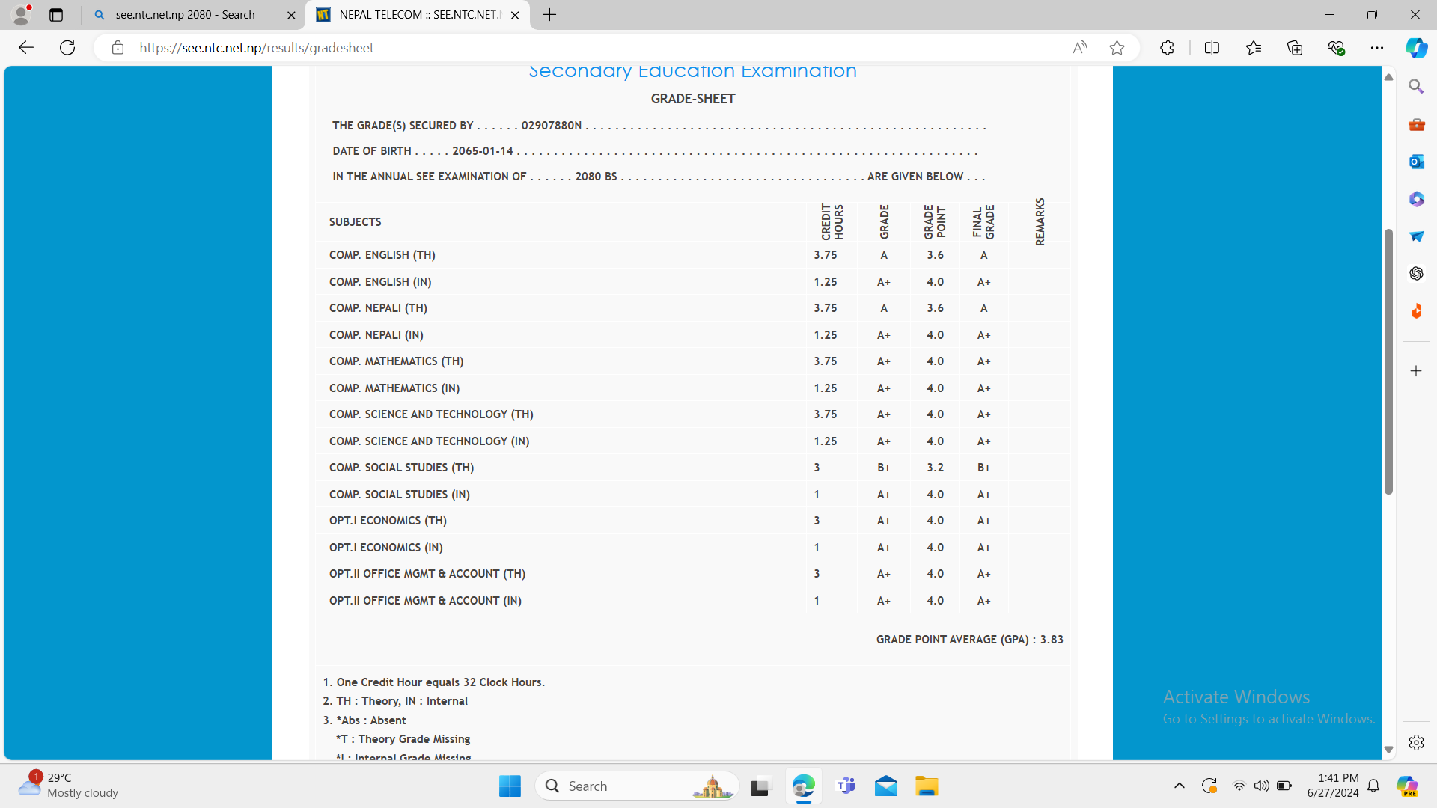
Task: Open the Read aloud icon in the address bar
Action: 1079,48
